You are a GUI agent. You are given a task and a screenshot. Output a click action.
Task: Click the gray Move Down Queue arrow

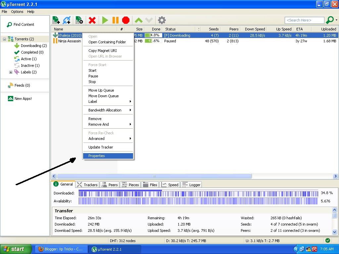(149, 20)
